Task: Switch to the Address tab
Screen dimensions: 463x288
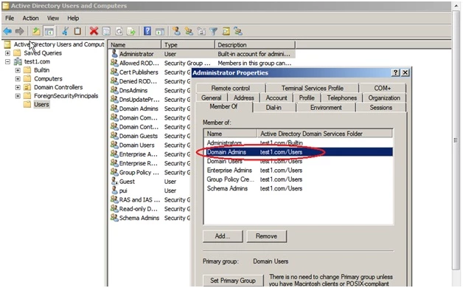Action: coord(243,98)
